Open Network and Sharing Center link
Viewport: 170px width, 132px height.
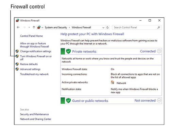coord(36,119)
